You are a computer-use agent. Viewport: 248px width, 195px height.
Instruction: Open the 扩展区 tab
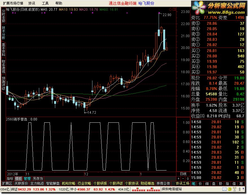pos(7,183)
